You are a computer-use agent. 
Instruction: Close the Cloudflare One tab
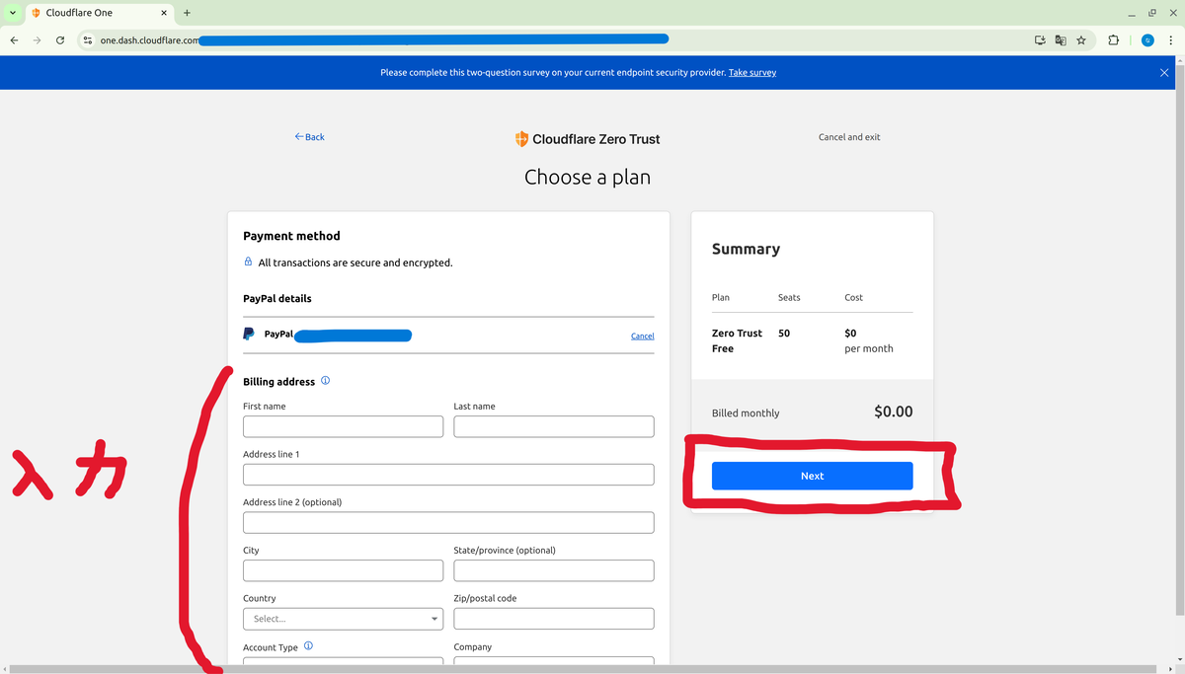tap(164, 13)
